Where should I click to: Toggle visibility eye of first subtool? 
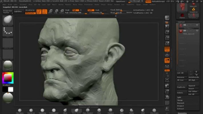click(197, 25)
